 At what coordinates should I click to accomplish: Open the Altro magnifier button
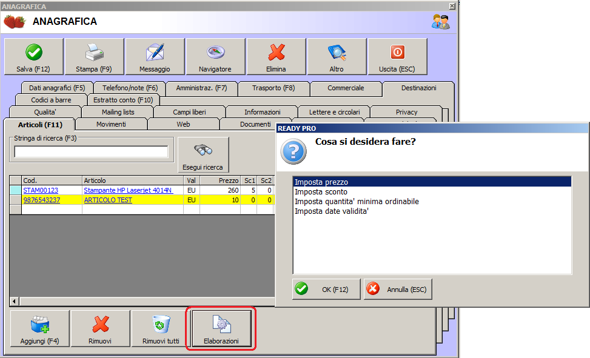[337, 56]
